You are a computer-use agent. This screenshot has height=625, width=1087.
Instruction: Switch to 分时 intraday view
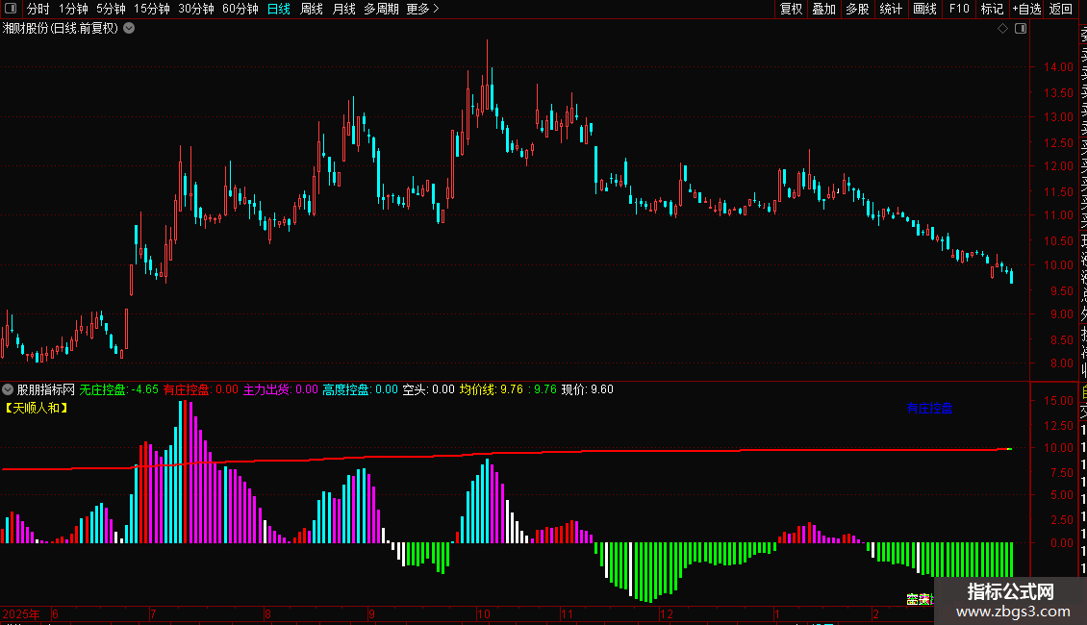pyautogui.click(x=38, y=9)
